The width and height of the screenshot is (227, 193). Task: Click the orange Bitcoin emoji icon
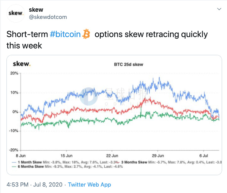coord(86,34)
